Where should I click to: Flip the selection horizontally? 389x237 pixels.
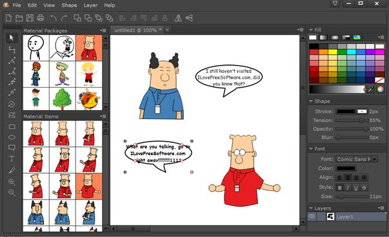(x=178, y=18)
